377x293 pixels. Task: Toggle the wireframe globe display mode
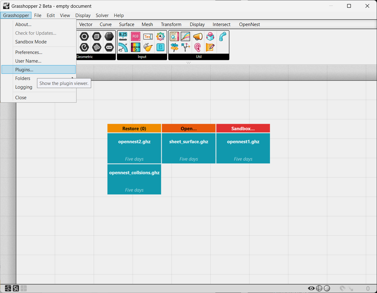point(319,288)
